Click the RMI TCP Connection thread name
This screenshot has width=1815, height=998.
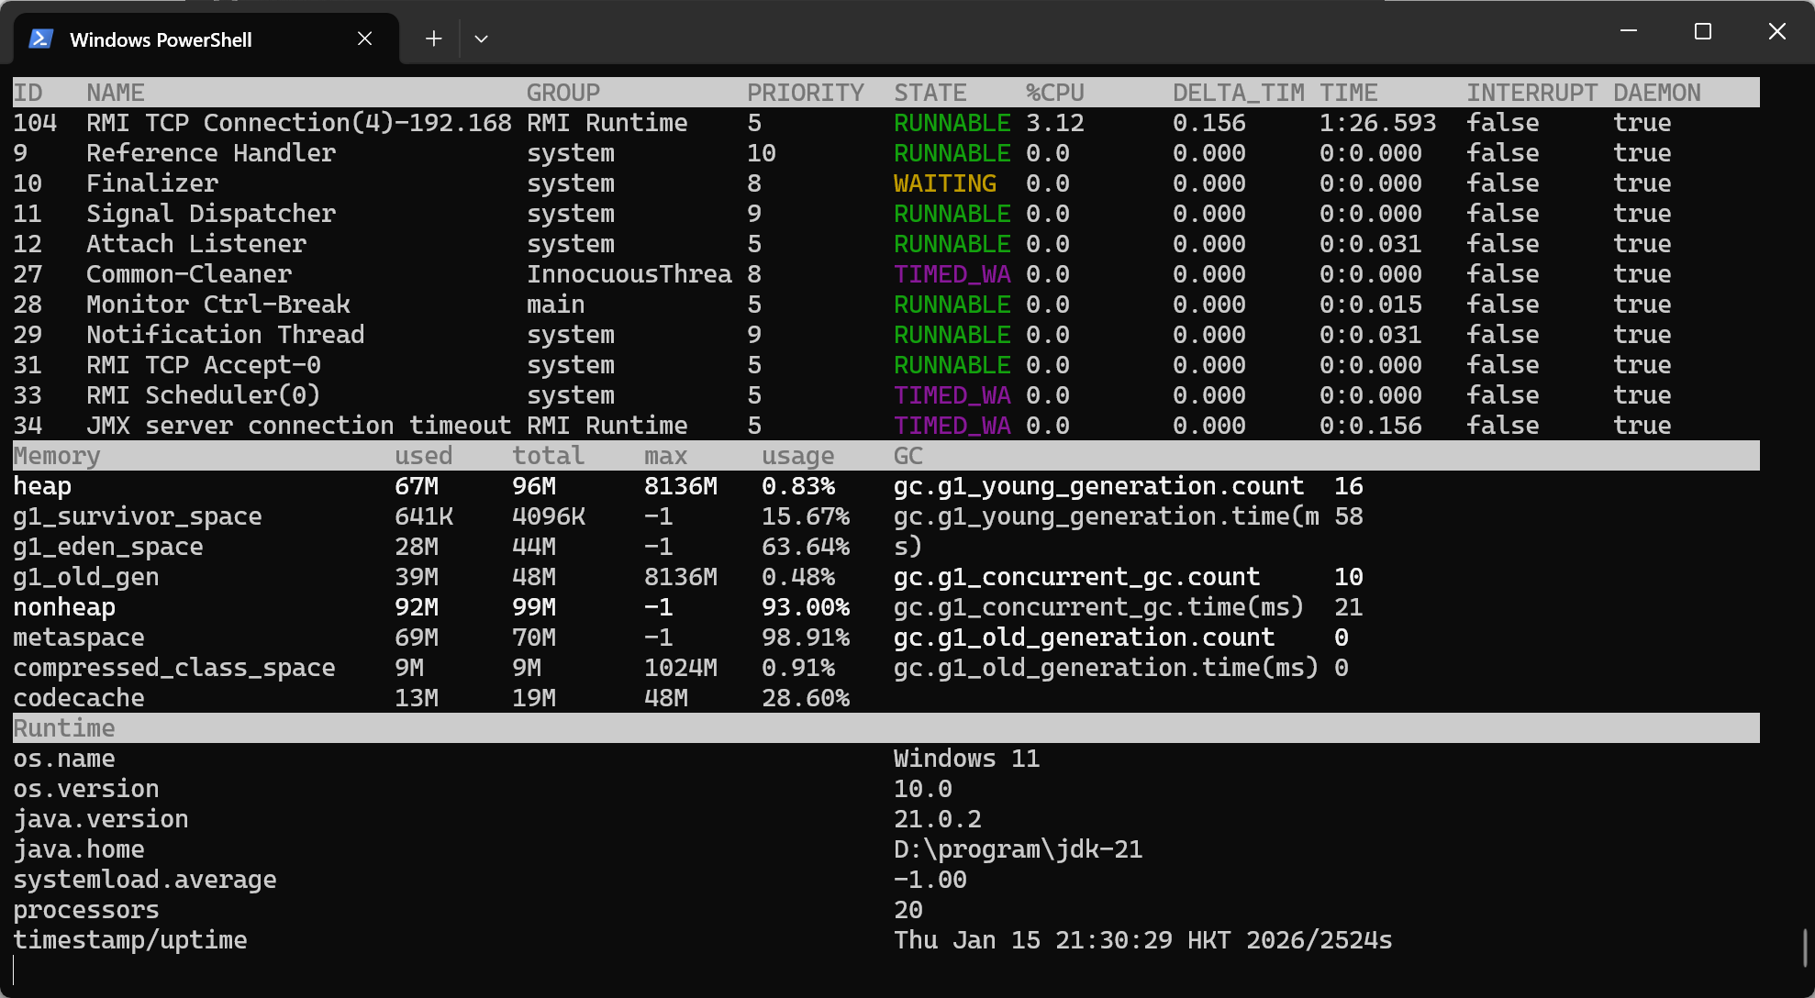[298, 123]
